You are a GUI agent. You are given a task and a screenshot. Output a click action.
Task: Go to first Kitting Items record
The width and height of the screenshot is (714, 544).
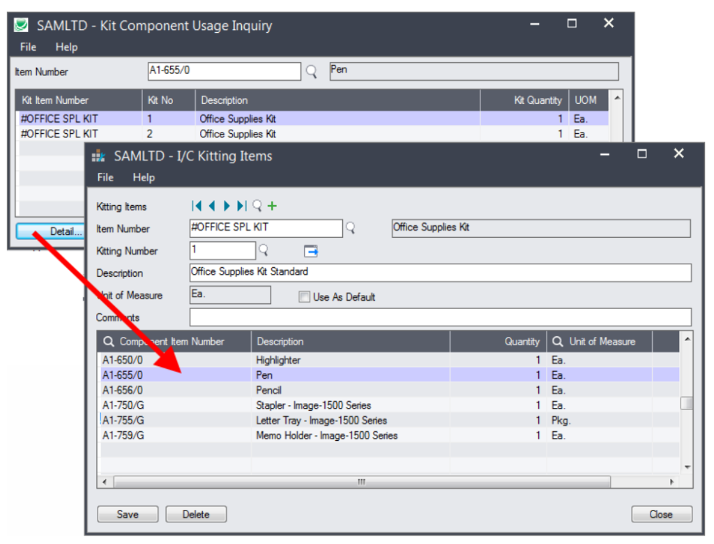197,206
